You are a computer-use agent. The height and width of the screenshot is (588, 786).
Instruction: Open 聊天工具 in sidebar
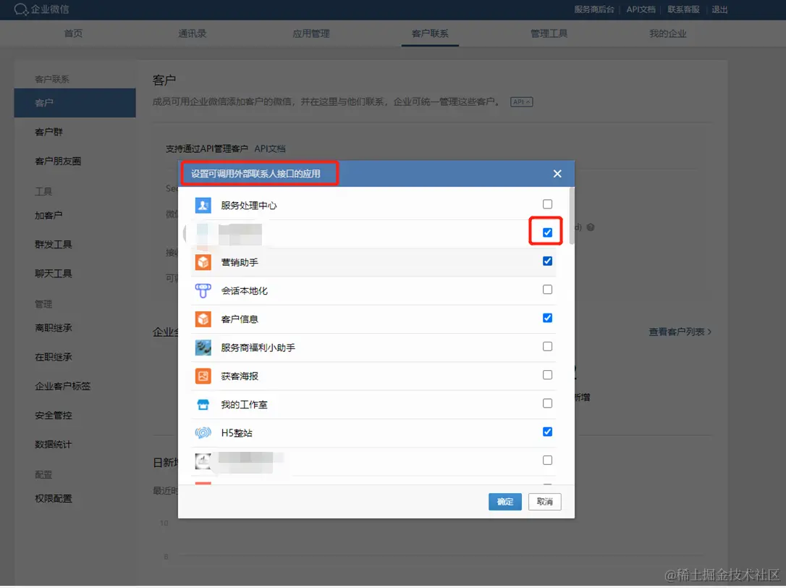(x=53, y=274)
